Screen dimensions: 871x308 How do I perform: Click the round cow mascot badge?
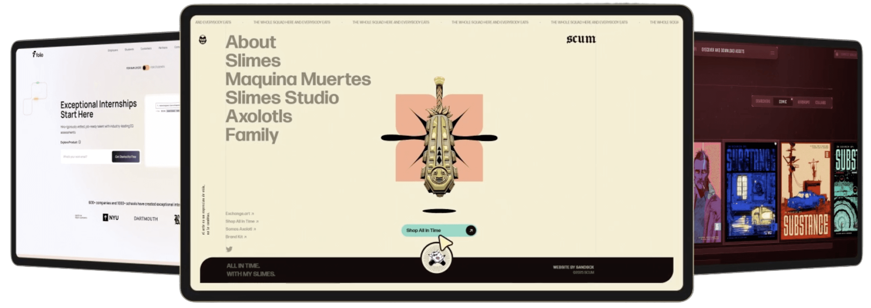(436, 258)
